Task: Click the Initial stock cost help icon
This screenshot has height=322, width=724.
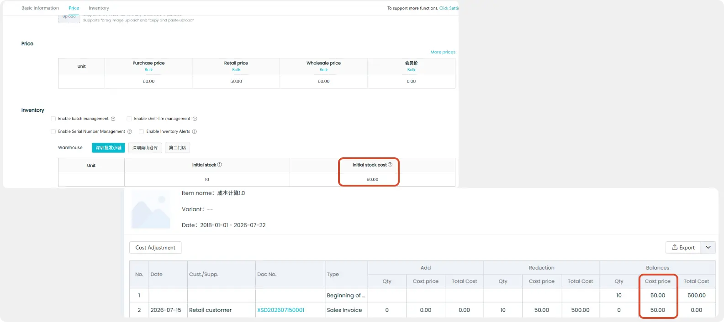Action: pos(390,165)
